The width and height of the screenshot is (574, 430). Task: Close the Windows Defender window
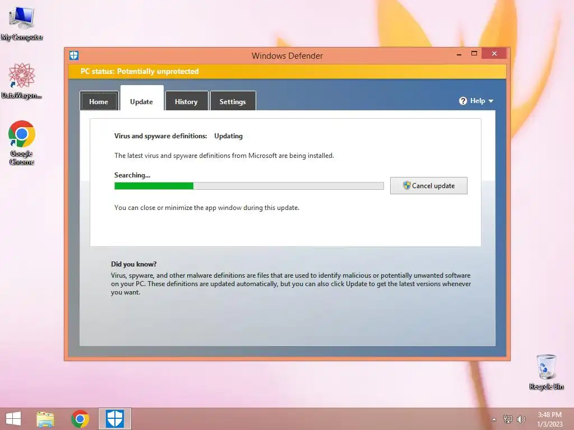[494, 54]
